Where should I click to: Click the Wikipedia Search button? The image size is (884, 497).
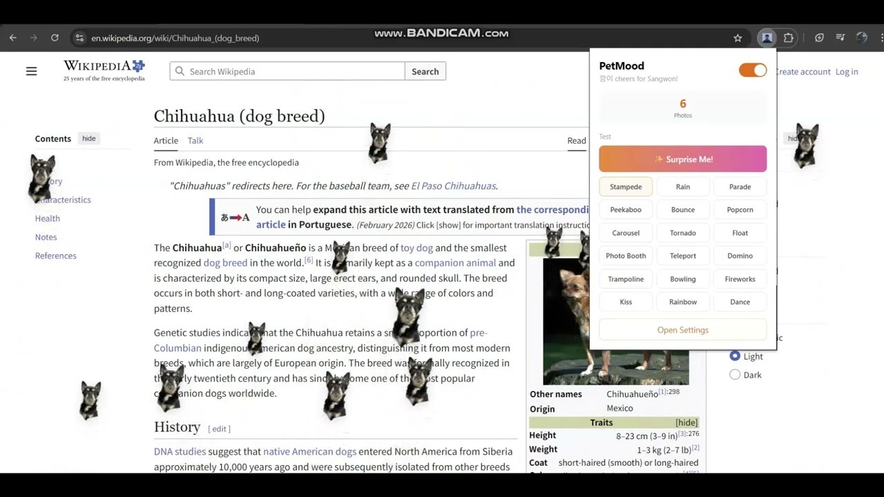pos(425,71)
